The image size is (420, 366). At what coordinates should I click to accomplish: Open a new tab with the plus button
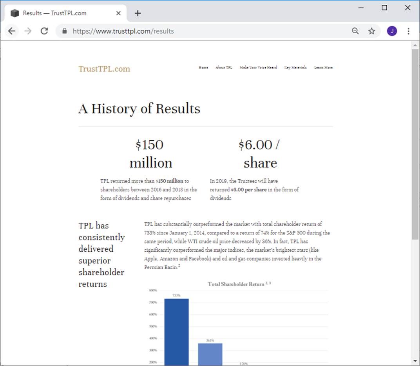(138, 13)
